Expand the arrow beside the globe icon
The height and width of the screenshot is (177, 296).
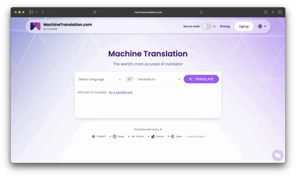point(265,26)
